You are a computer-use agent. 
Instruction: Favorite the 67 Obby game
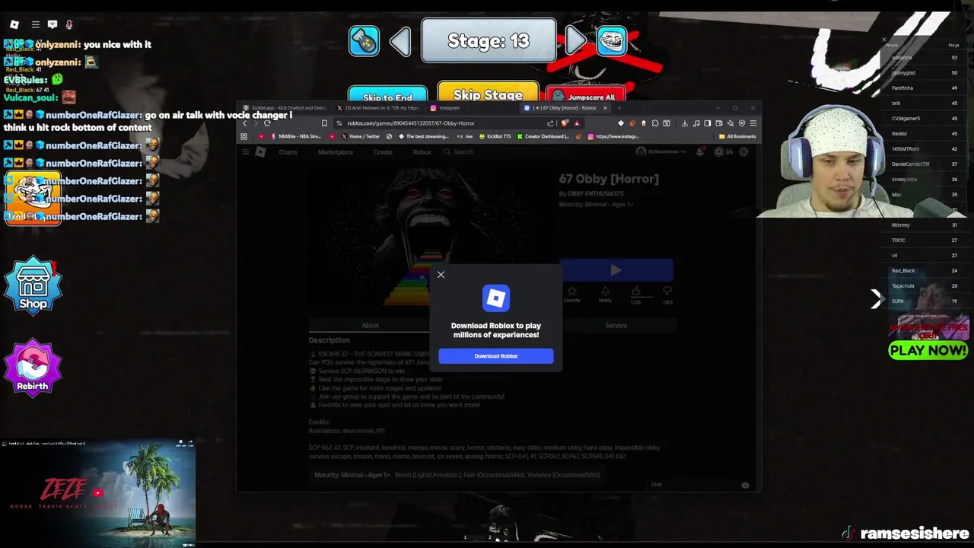pyautogui.click(x=572, y=294)
